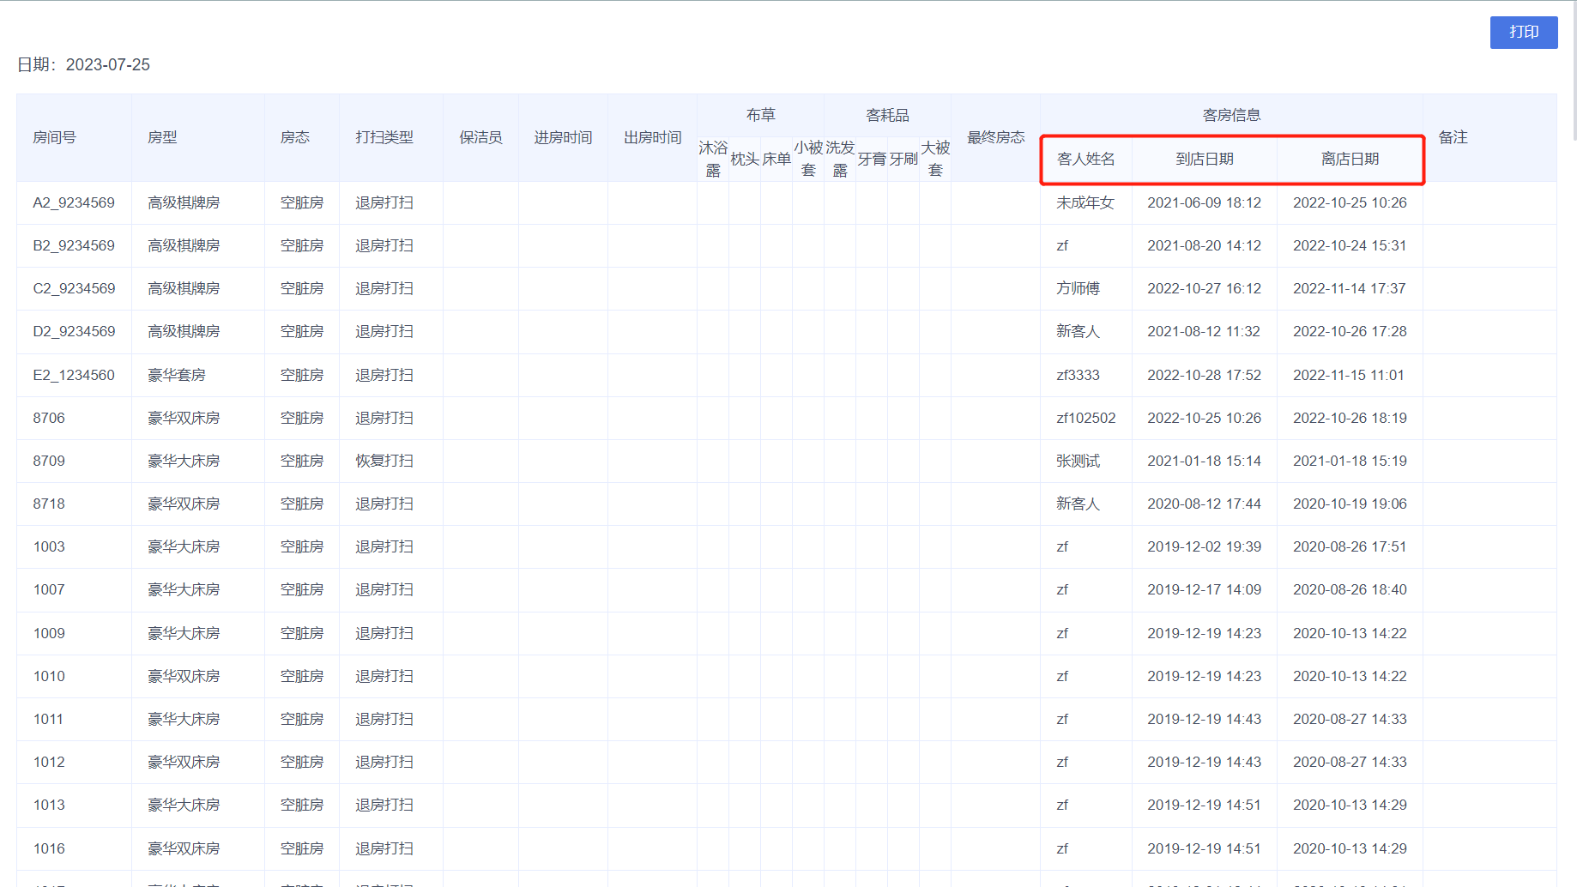Image resolution: width=1577 pixels, height=887 pixels.
Task: Select the 房间号 column header
Action: (54, 137)
